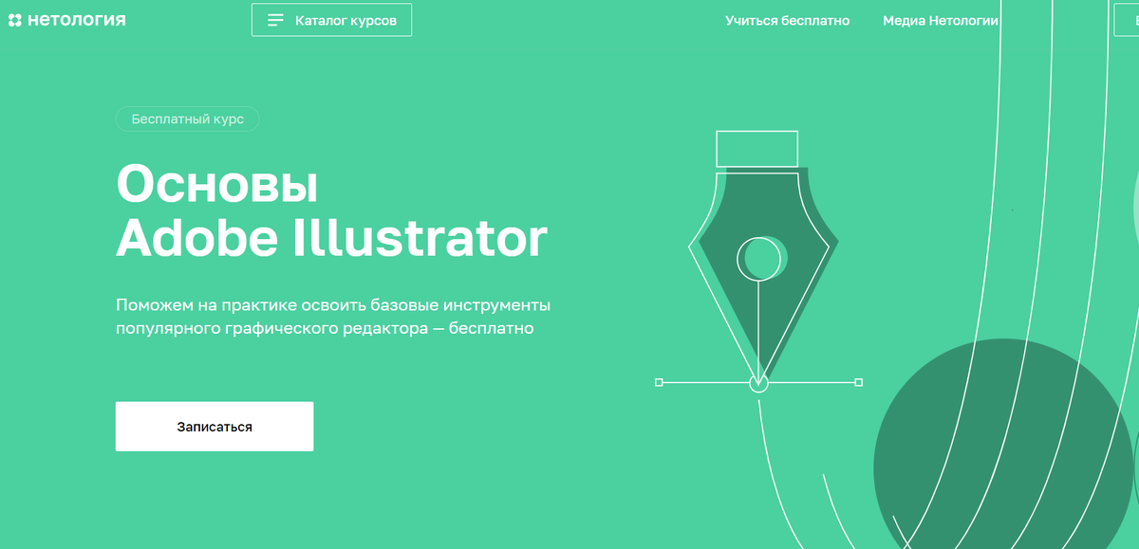Viewport: 1139px width, 549px height.
Task: Go to Медиа Нетологии
Action: [x=940, y=20]
